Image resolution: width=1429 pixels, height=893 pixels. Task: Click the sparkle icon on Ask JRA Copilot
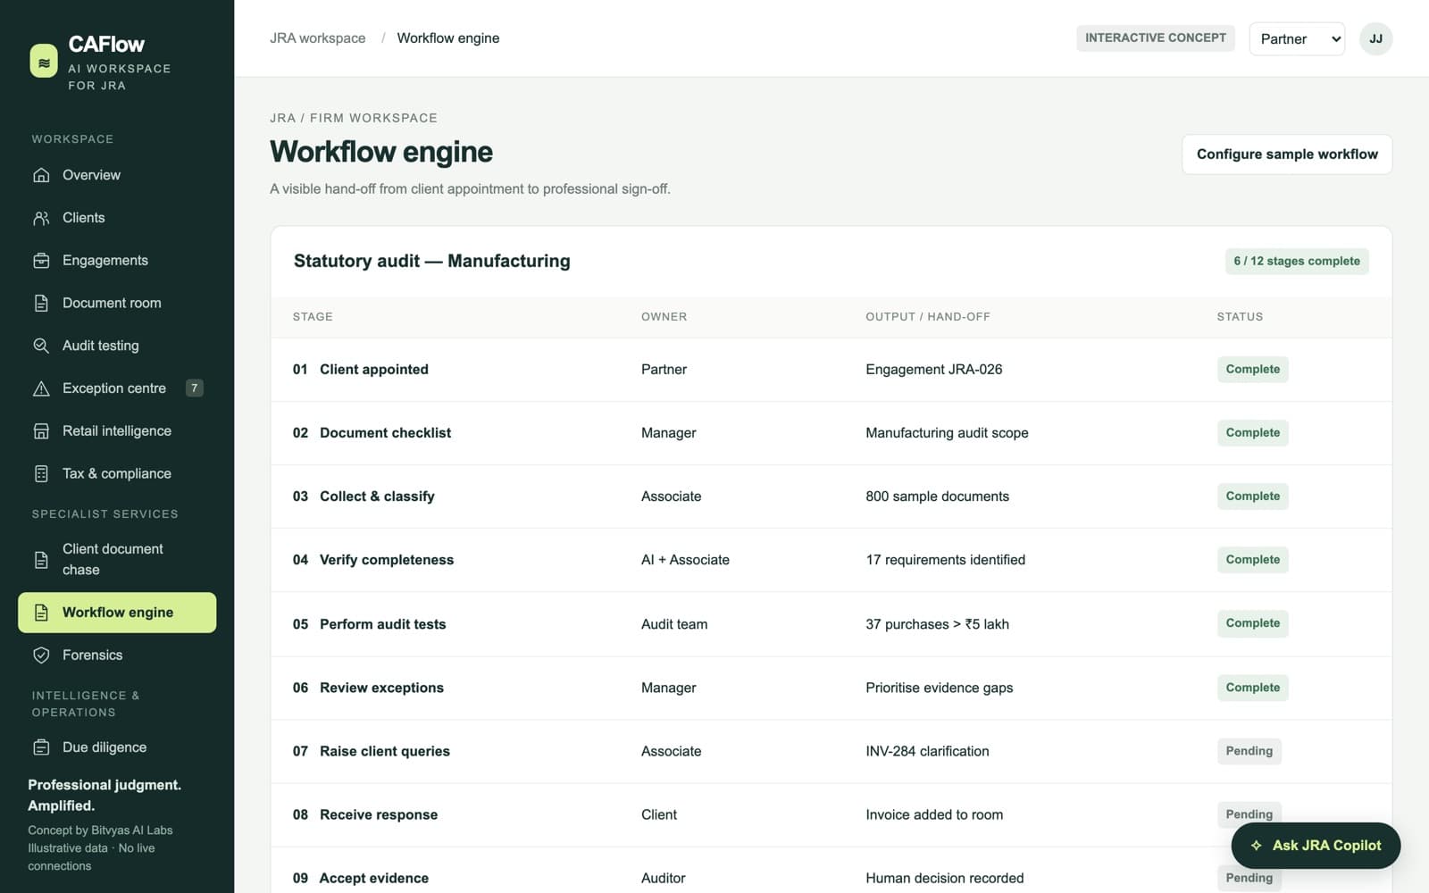[x=1256, y=846]
